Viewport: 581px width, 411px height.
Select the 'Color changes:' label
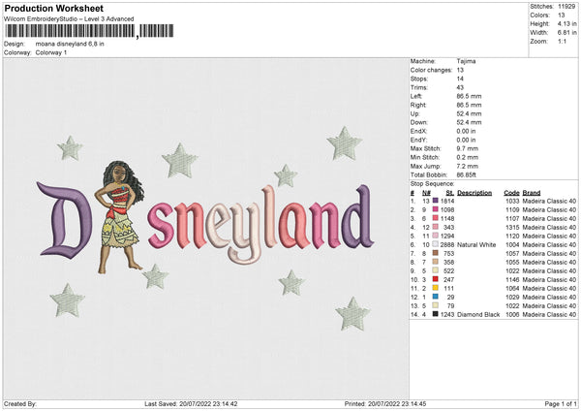pos(431,70)
